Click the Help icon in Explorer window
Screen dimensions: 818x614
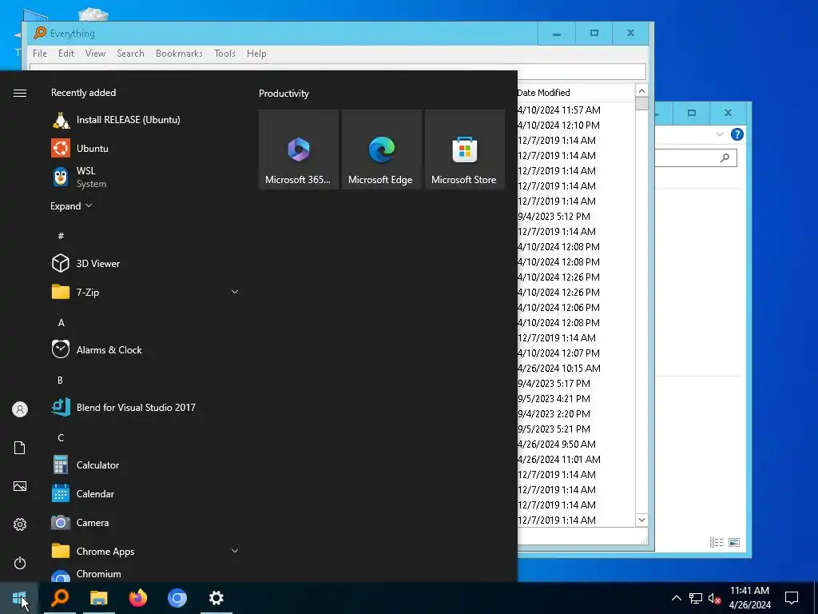(737, 134)
